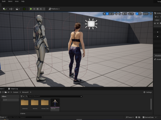The height and width of the screenshot is (120, 161).
Task: Open the Cmd console type dropdown
Action: tap(3, 117)
